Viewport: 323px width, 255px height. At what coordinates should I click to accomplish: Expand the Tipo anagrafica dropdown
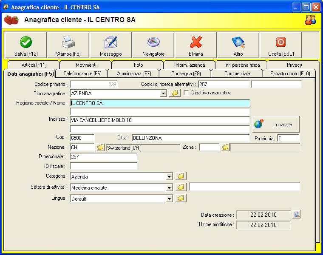[163, 93]
